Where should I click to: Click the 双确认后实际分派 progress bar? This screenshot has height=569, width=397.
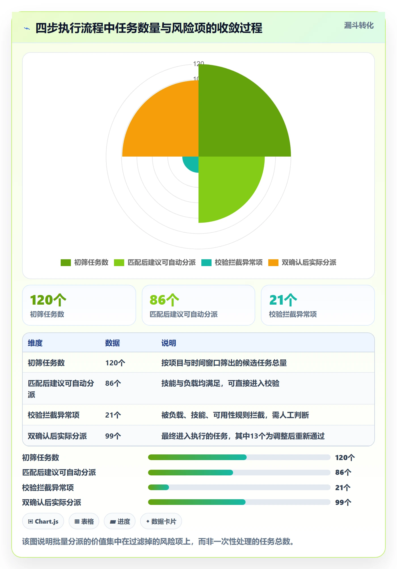[239, 502]
